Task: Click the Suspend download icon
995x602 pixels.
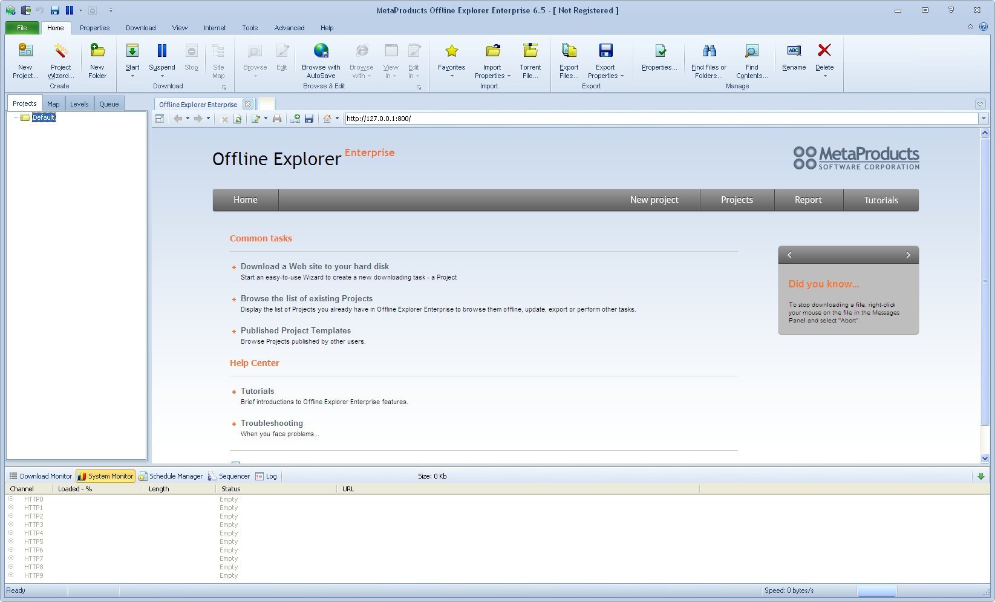Action: point(161,51)
